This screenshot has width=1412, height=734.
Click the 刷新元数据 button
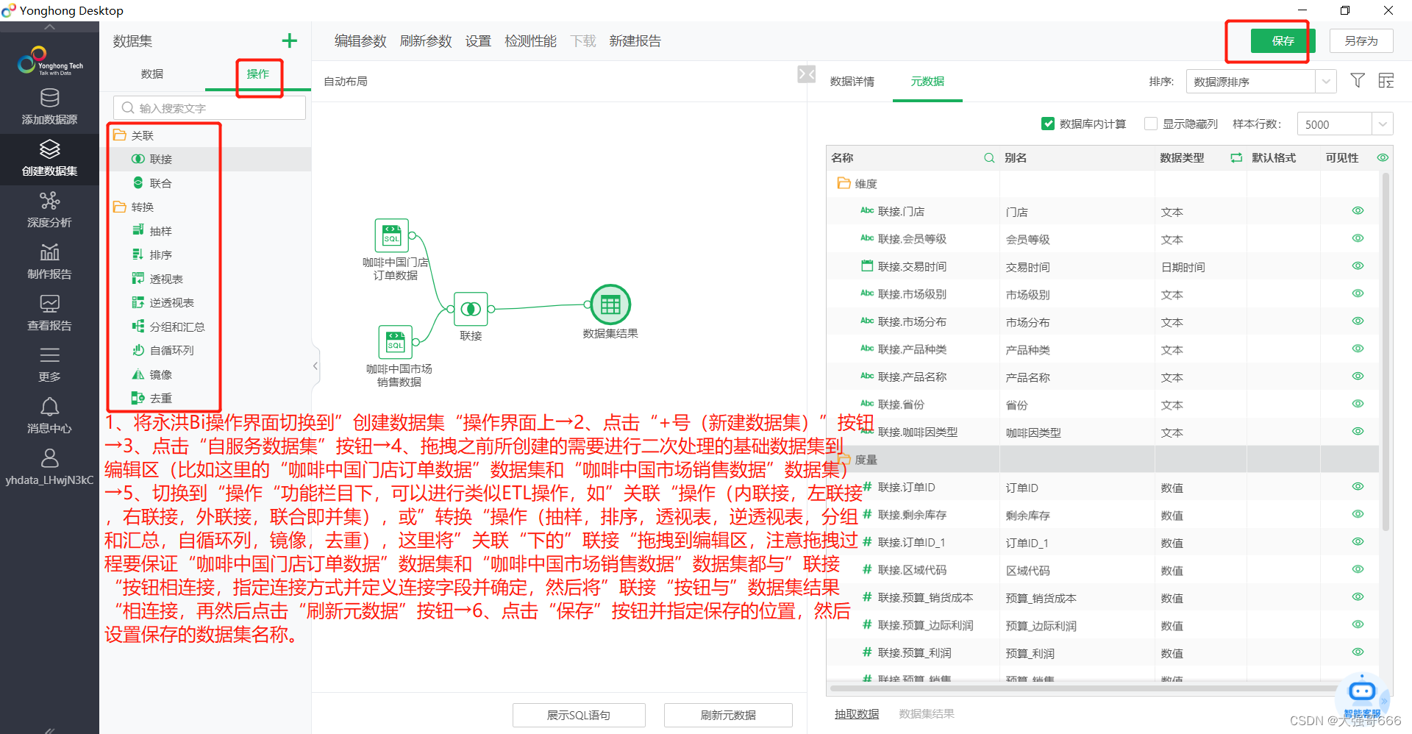pos(728,715)
